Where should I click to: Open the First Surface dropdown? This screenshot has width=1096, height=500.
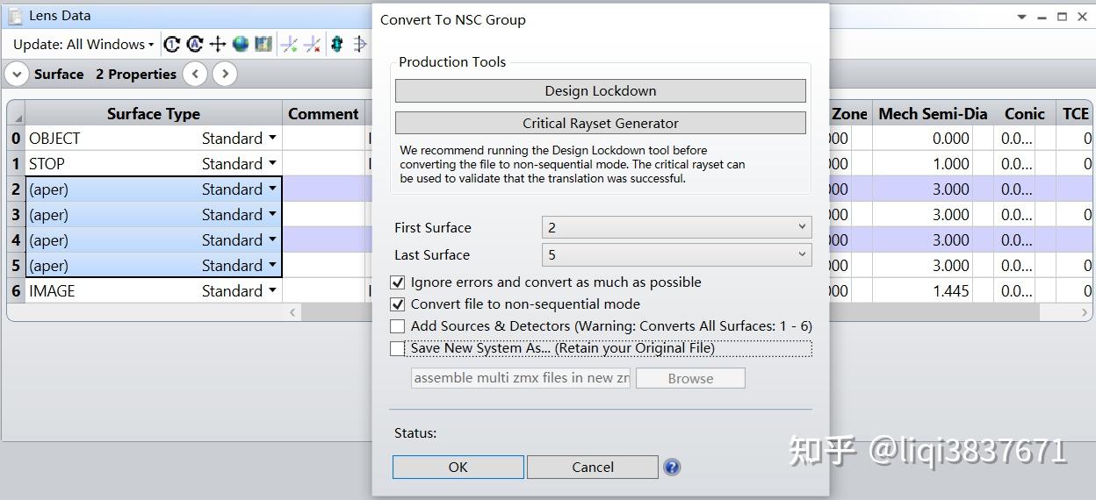(676, 227)
